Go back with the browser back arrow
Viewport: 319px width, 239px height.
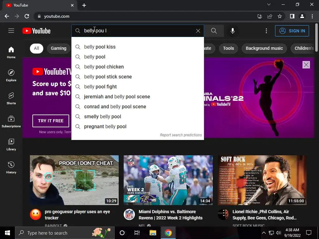coord(7,16)
